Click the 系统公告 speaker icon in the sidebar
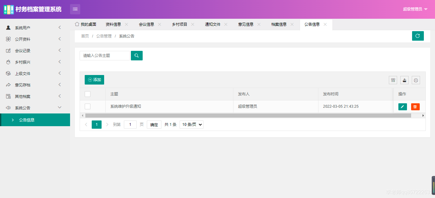 [8, 108]
